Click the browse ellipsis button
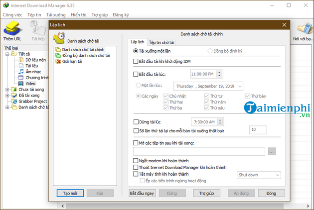 [x=272, y=151]
